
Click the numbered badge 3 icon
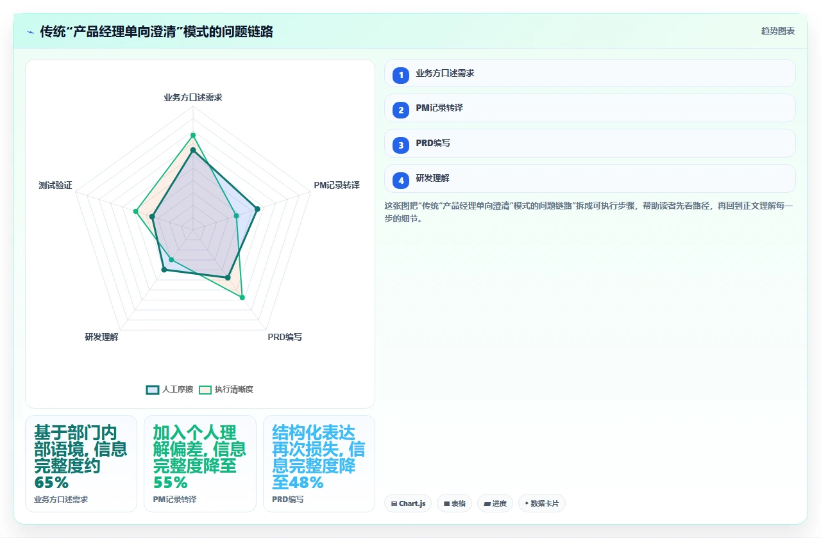(x=401, y=145)
